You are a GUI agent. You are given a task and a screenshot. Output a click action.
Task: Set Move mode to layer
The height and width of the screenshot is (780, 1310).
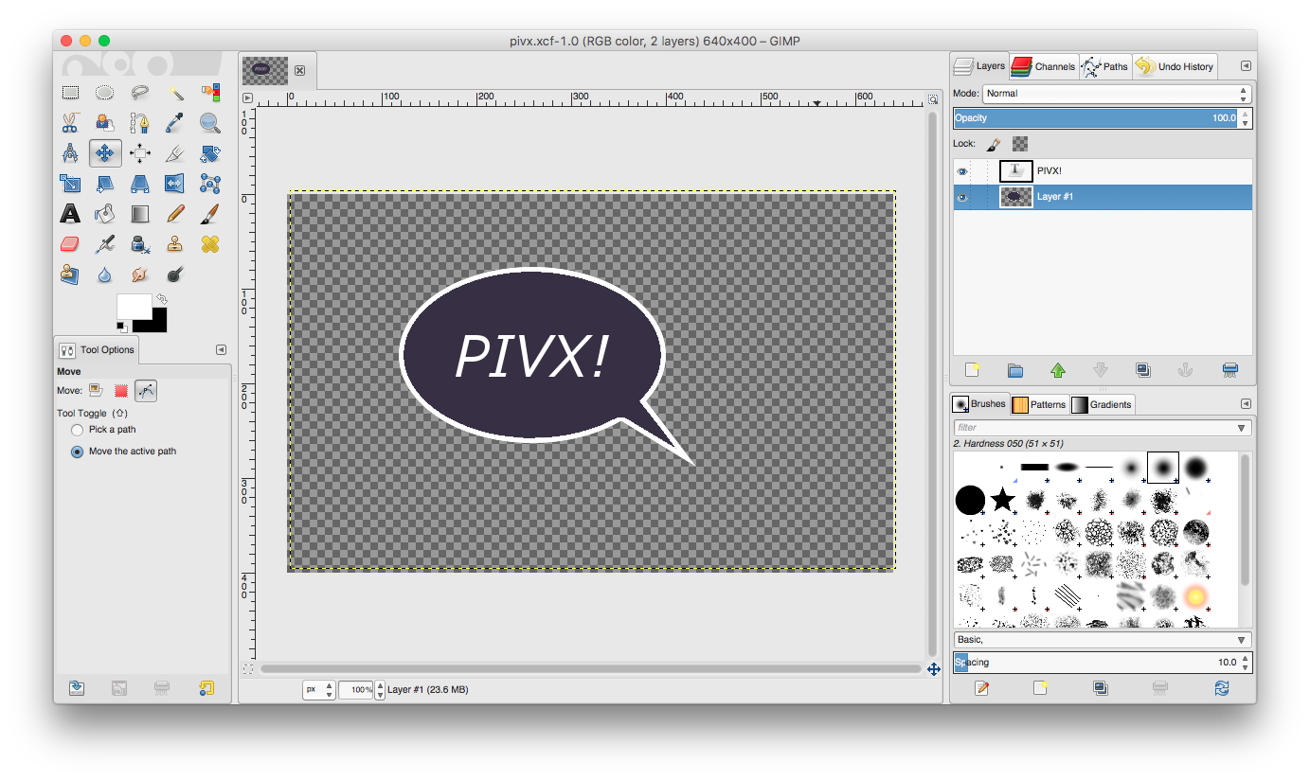[x=96, y=390]
